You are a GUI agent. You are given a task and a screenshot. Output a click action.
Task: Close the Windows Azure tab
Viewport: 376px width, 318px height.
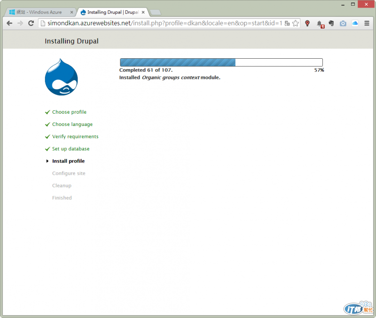tap(71, 12)
